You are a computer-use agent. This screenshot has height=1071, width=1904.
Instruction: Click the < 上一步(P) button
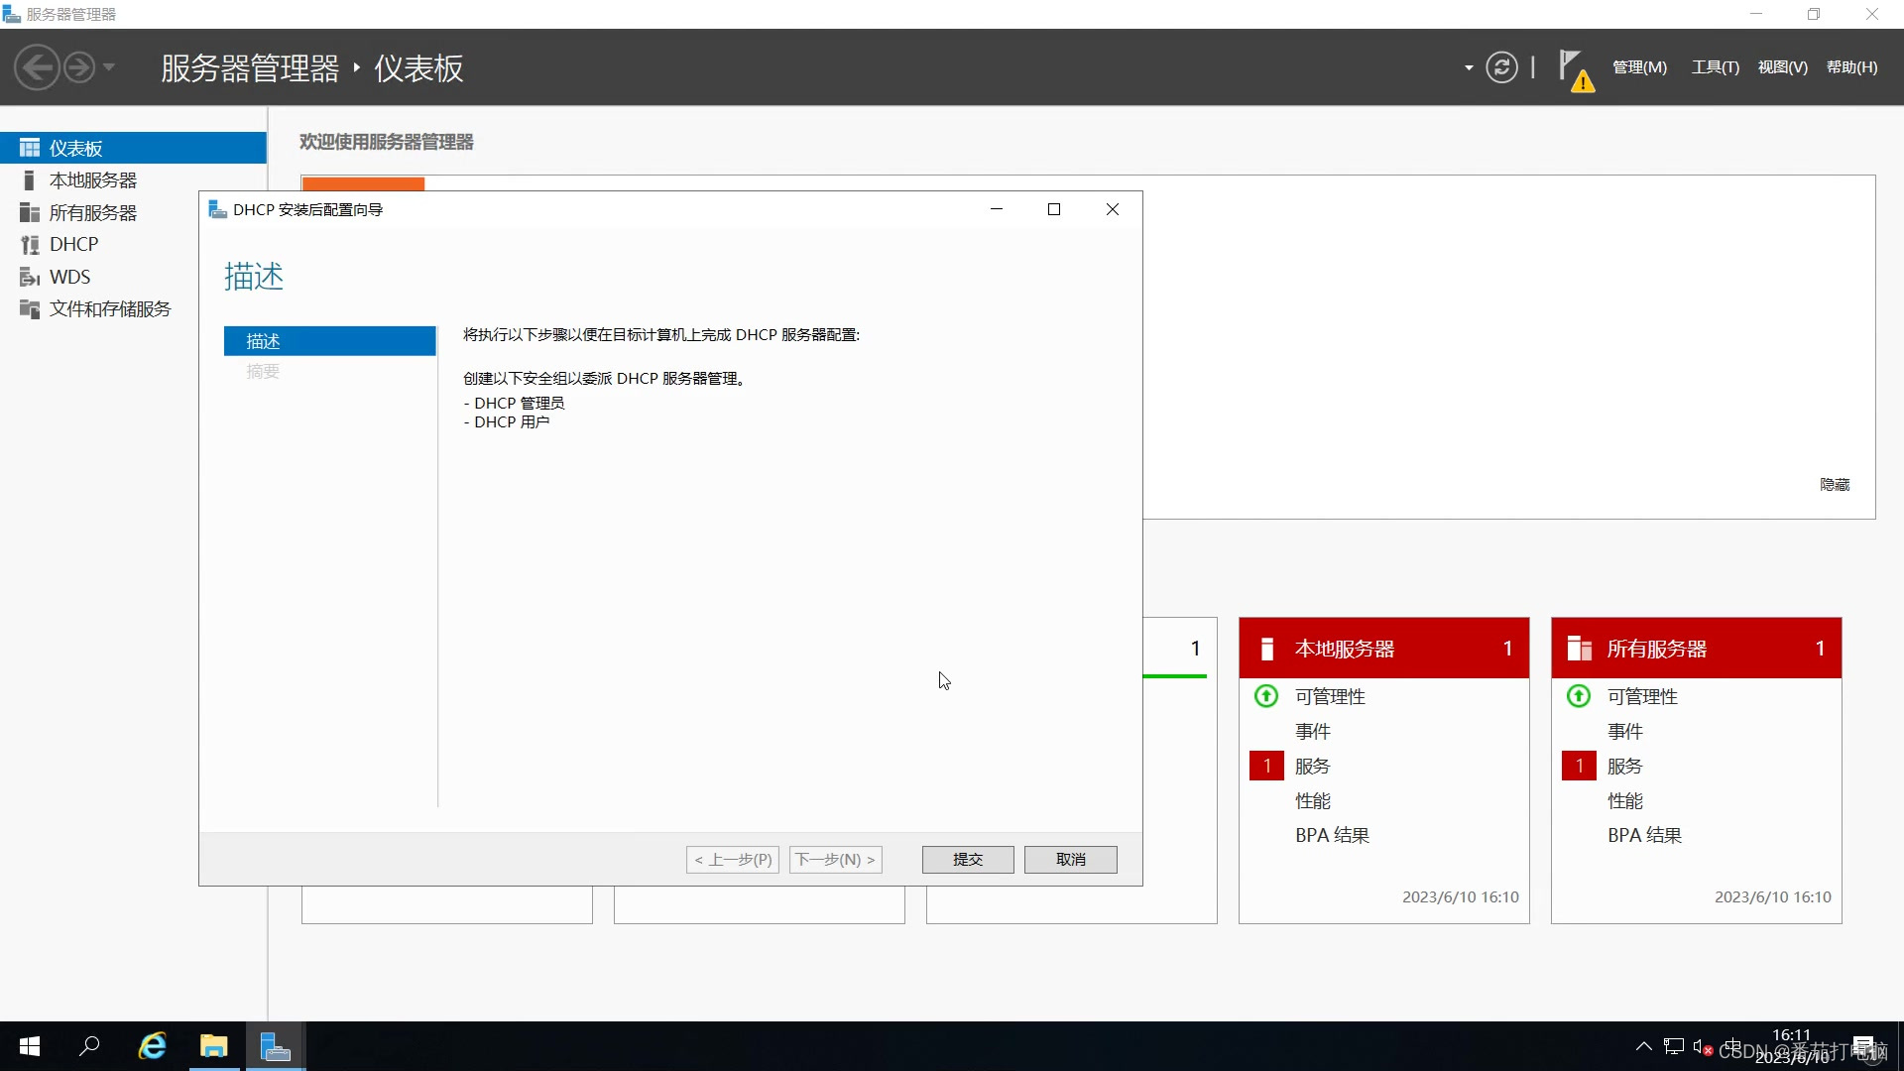pos(733,860)
